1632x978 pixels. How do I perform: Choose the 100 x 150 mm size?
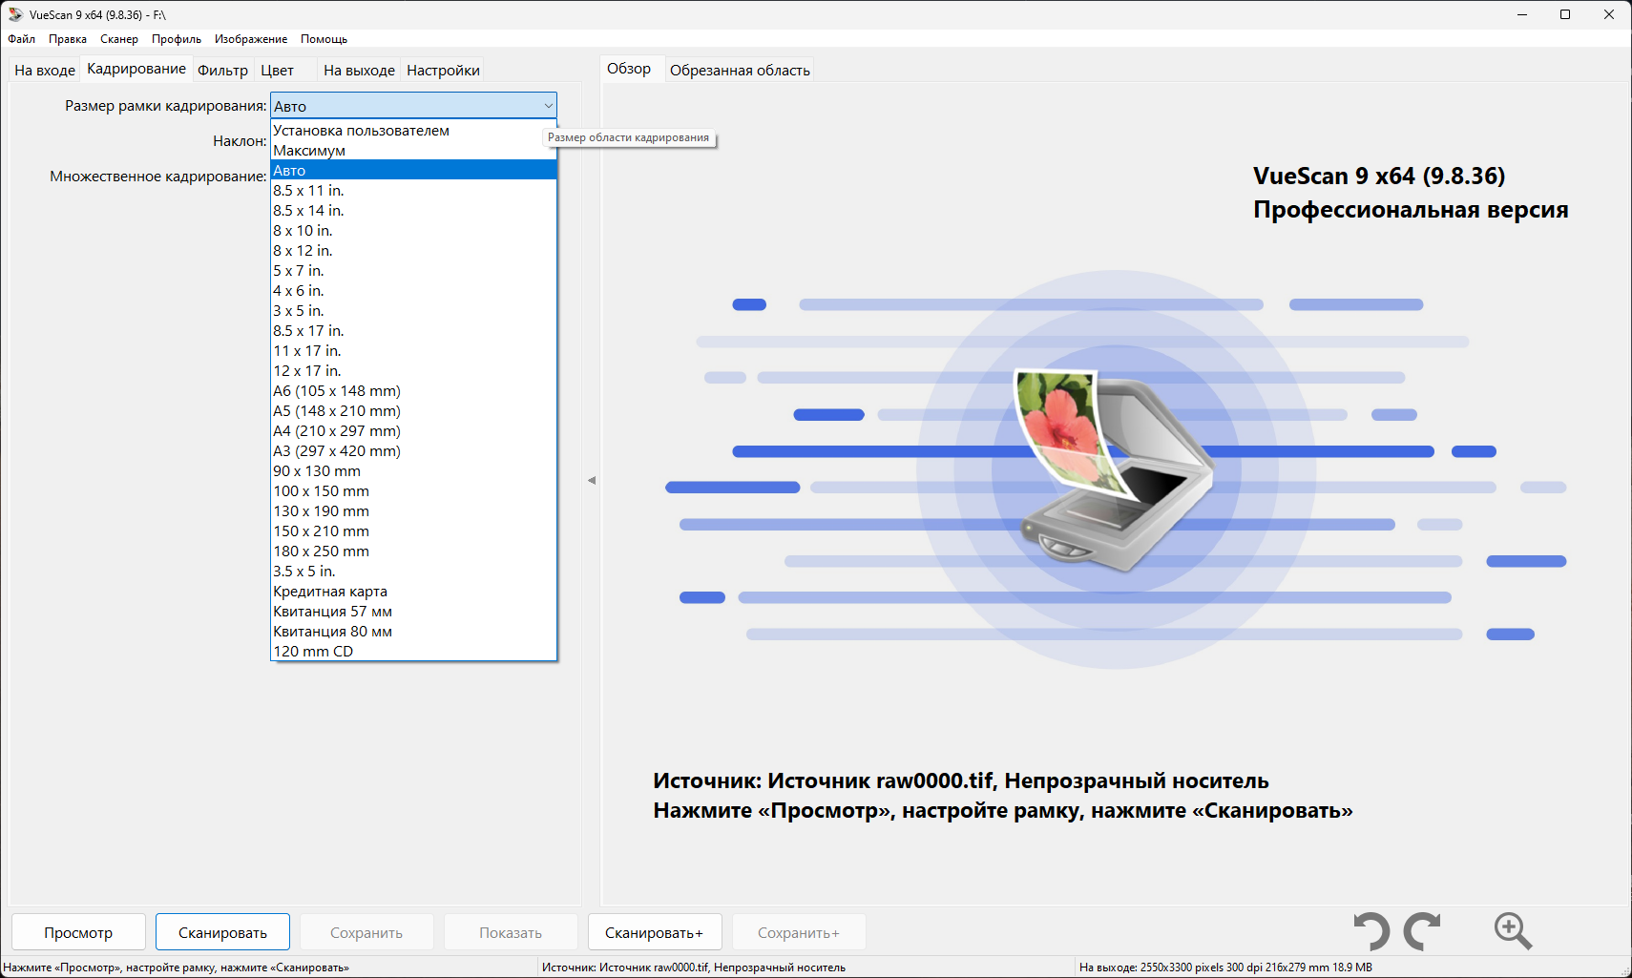pos(413,490)
